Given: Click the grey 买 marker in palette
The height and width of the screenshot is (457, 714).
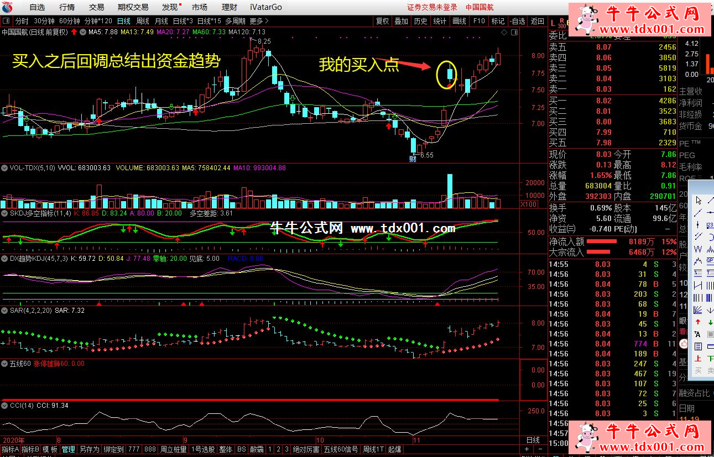Looking at the screenshot, I should 698,371.
